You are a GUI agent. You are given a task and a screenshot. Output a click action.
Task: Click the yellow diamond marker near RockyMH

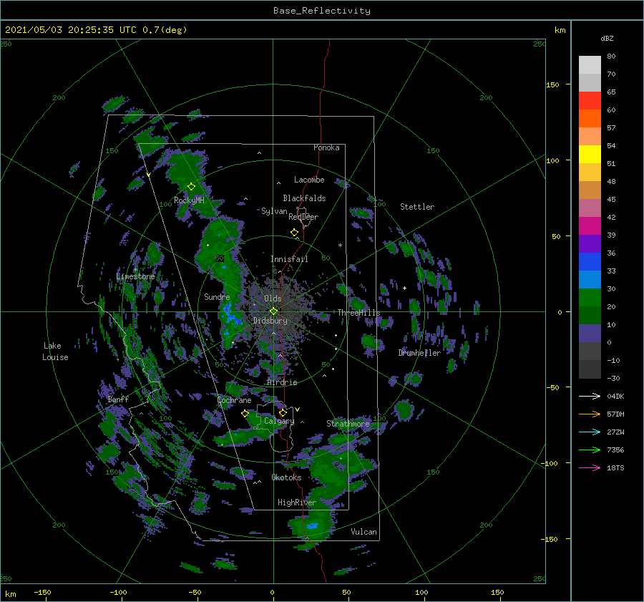[x=191, y=187]
